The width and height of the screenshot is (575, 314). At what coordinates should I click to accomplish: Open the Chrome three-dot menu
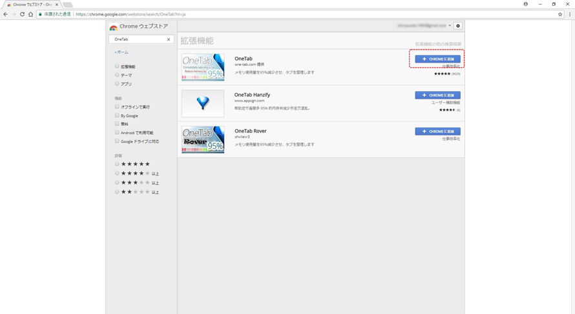click(570, 14)
